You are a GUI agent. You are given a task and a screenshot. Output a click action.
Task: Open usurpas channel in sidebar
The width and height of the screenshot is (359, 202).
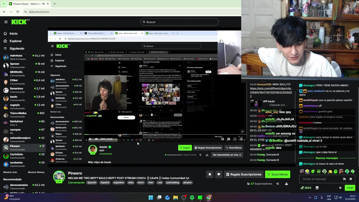pyautogui.click(x=24, y=131)
